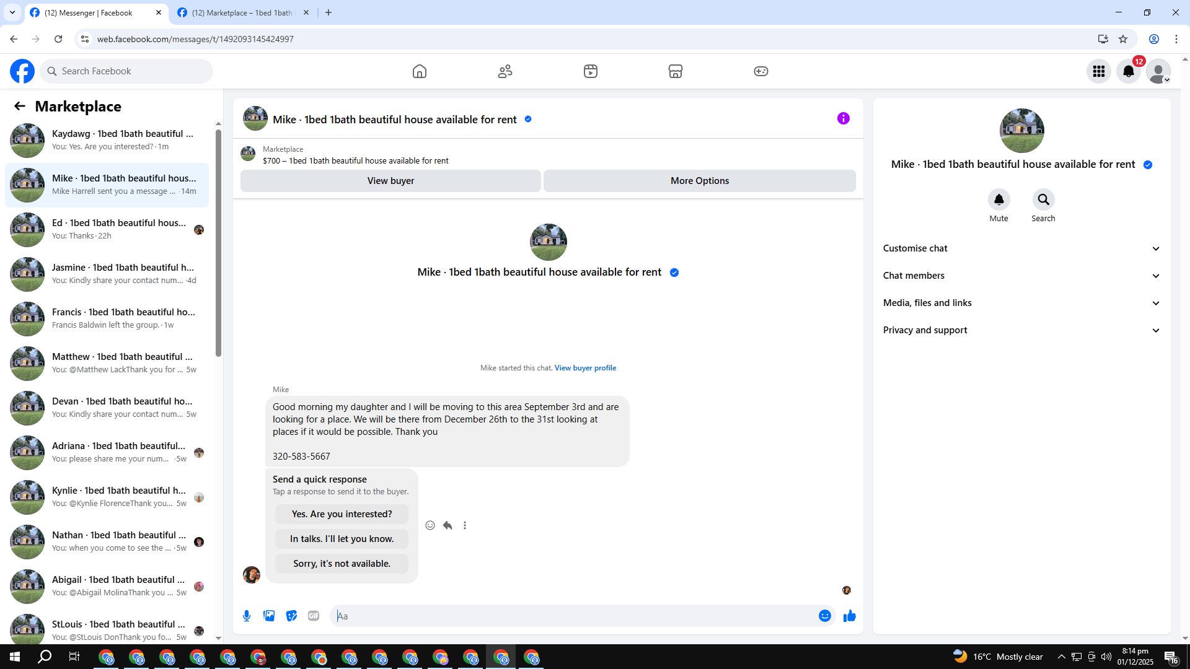
Task: Open Kaydawg conversation in chat list
Action: click(x=107, y=140)
